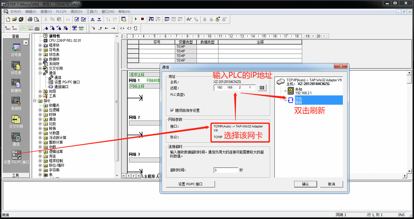This screenshot has height=219, width=414.
Task: Open the 文件(F) menu
Action: click(x=16, y=12)
